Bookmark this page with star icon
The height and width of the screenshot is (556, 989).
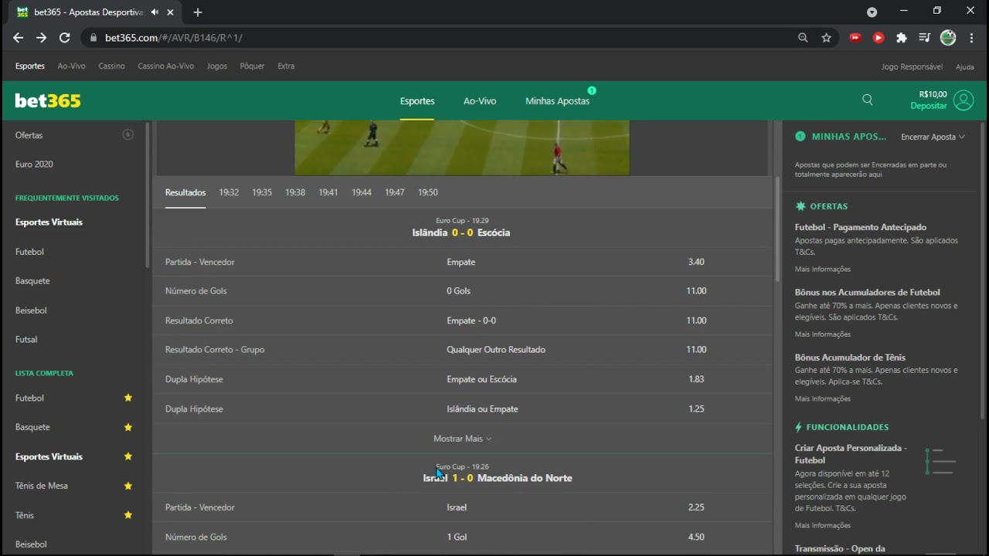(827, 37)
